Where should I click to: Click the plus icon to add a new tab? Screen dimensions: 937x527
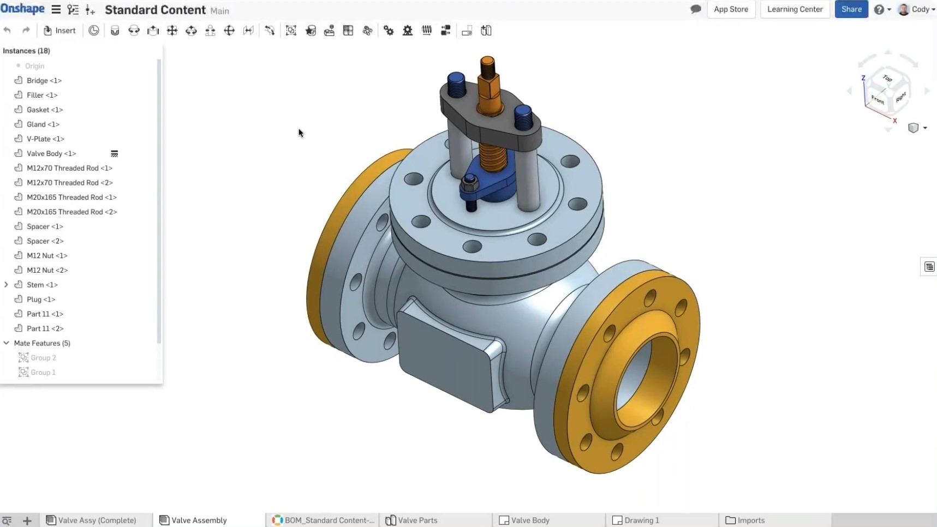pyautogui.click(x=27, y=520)
